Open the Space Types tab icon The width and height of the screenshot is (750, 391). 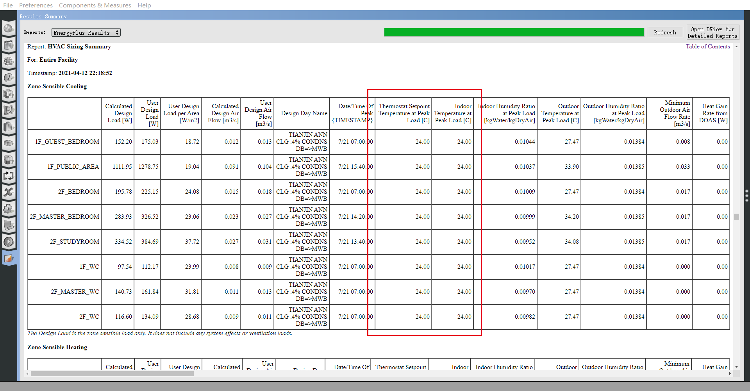(x=9, y=94)
